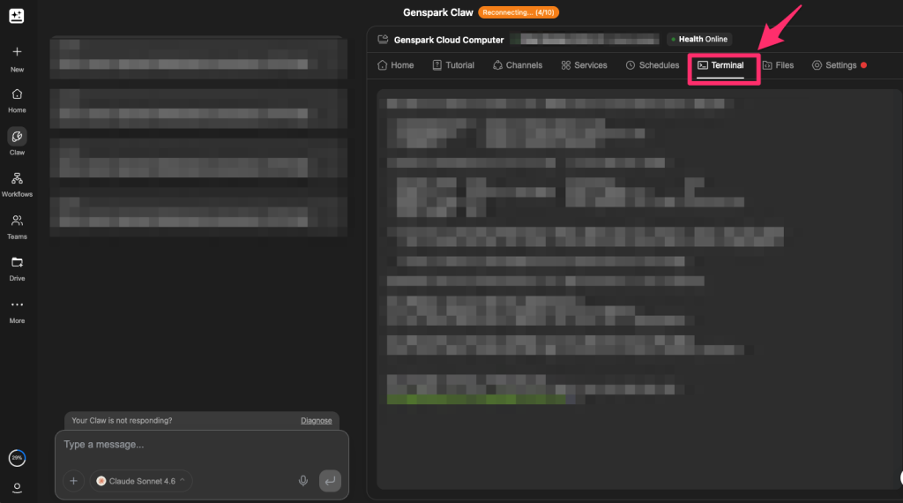Open Workflows from the sidebar
Image resolution: width=903 pixels, height=503 pixels.
[x=17, y=179]
